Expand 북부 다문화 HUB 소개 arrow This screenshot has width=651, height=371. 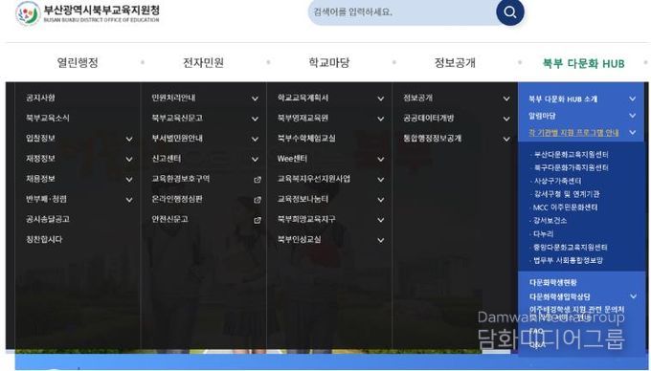pos(632,99)
